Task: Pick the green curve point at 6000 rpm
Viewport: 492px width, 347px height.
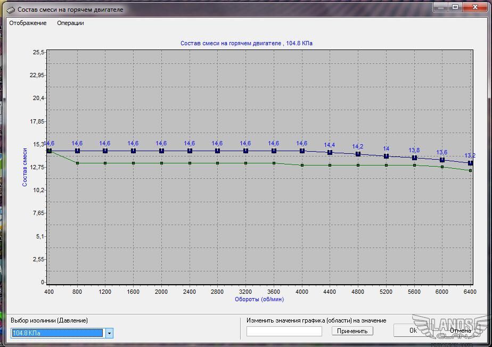Action: pos(442,167)
